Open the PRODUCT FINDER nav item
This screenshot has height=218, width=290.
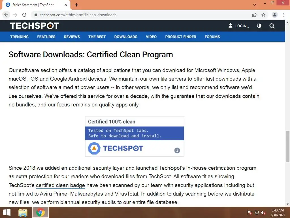(x=181, y=37)
